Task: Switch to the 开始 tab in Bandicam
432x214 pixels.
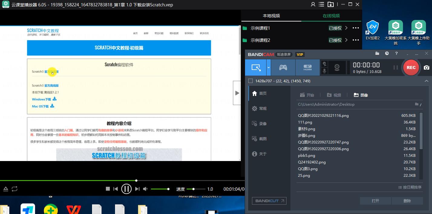Action: point(307,95)
